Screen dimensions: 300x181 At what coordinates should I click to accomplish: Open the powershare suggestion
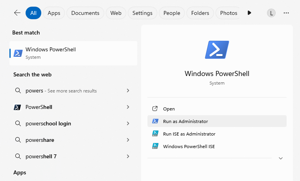click(x=73, y=140)
